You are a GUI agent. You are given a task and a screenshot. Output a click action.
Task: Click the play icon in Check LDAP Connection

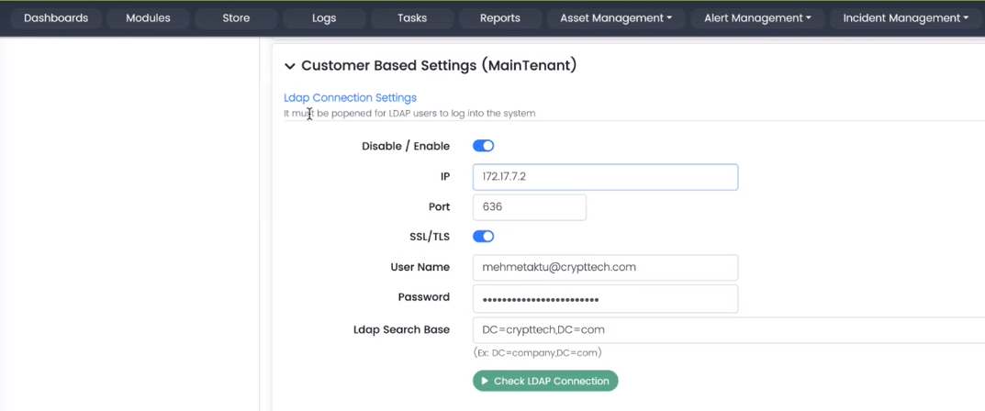485,381
